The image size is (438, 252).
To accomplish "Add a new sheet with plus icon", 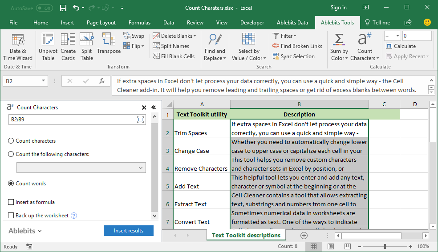I will (304, 236).
